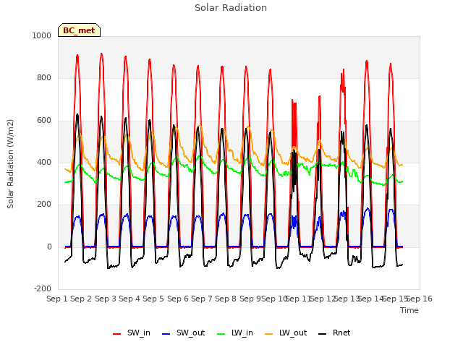Toggle the LW_out legend entry
The width and height of the screenshot is (463, 347).
click(x=286, y=333)
